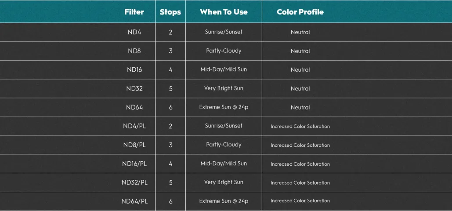
Task: Select the ND32 filter cell
Action: click(134, 88)
